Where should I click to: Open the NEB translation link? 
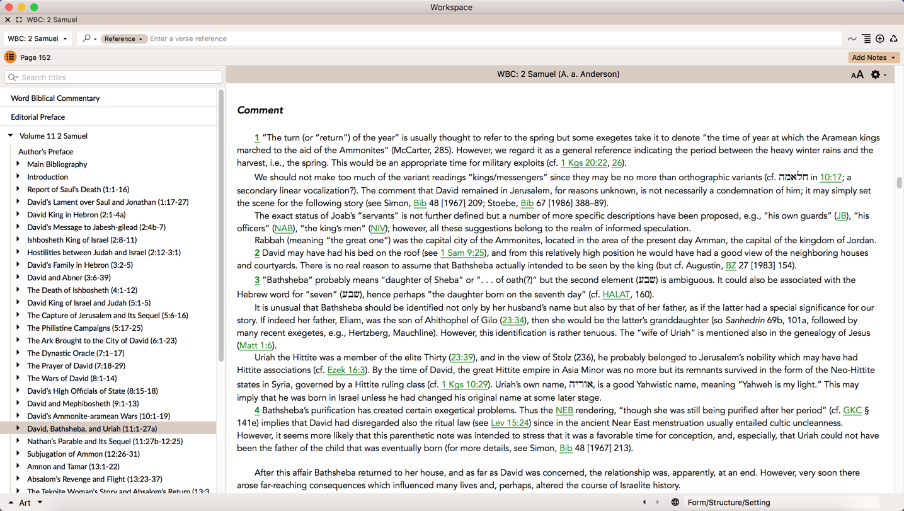click(564, 411)
